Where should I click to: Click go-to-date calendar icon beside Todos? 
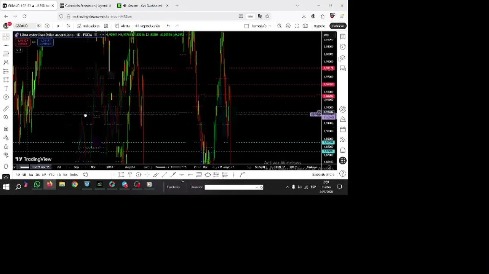click(x=85, y=175)
